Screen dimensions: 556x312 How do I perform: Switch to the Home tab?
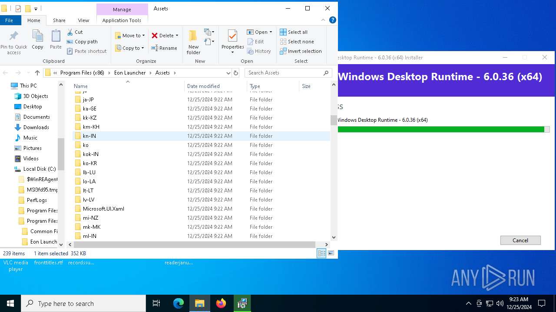[34, 20]
